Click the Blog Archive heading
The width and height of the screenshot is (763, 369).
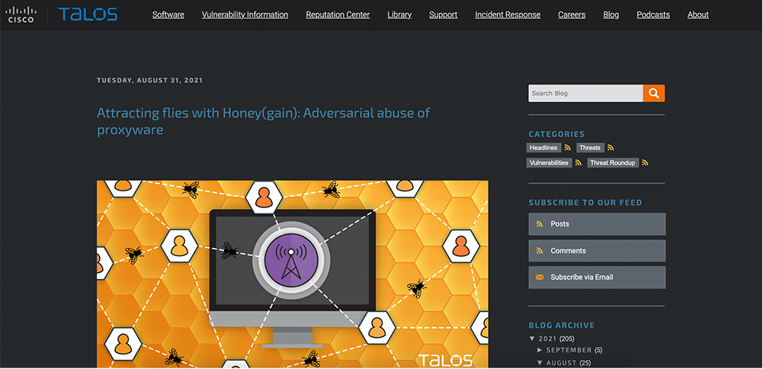point(562,326)
